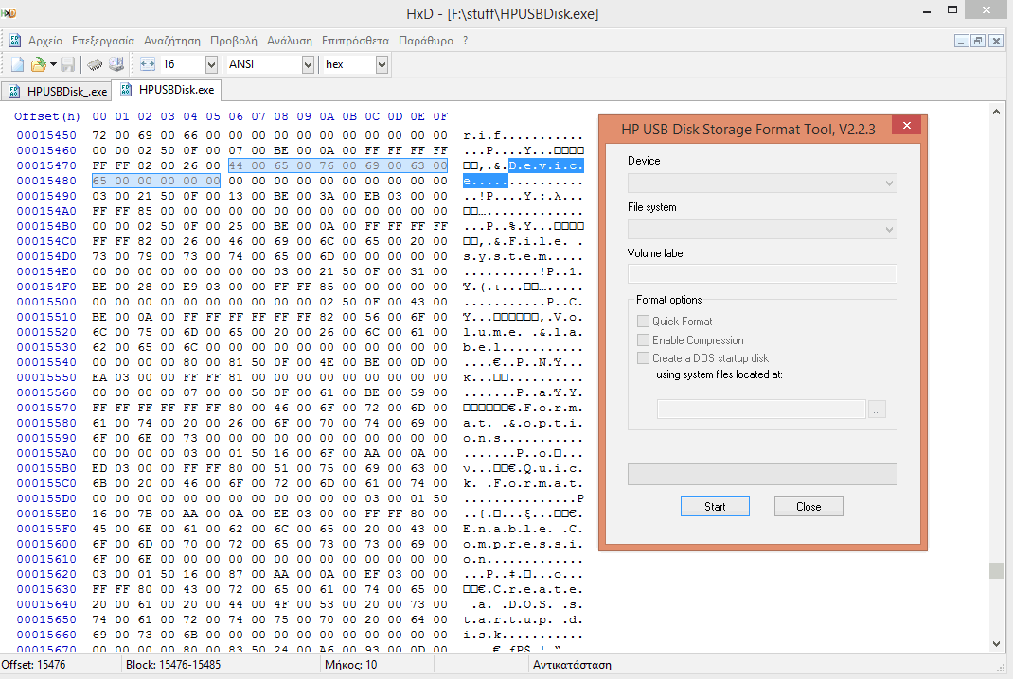1013x679 pixels.
Task: Click offset row 00015600
Action: point(46,544)
